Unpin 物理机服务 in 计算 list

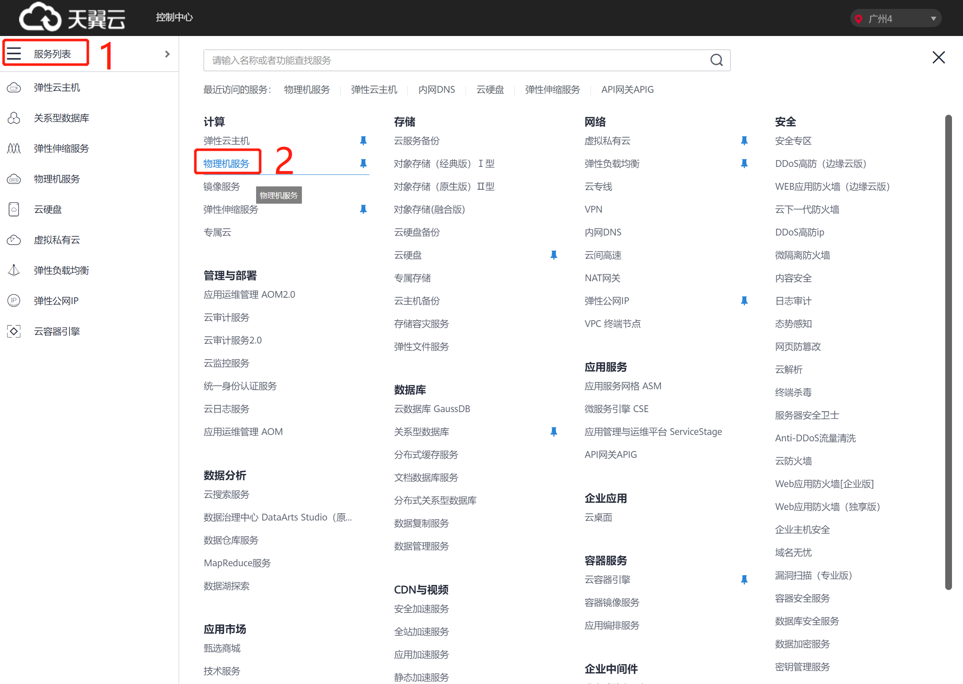click(363, 163)
